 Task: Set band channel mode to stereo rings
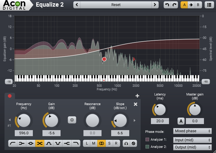(102, 143)
